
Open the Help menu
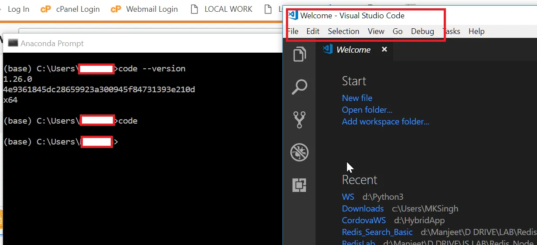[476, 31]
